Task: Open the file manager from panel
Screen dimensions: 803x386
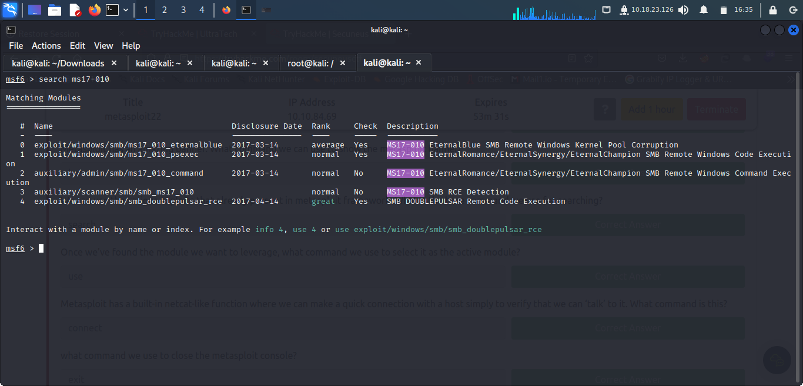Action: 55,10
